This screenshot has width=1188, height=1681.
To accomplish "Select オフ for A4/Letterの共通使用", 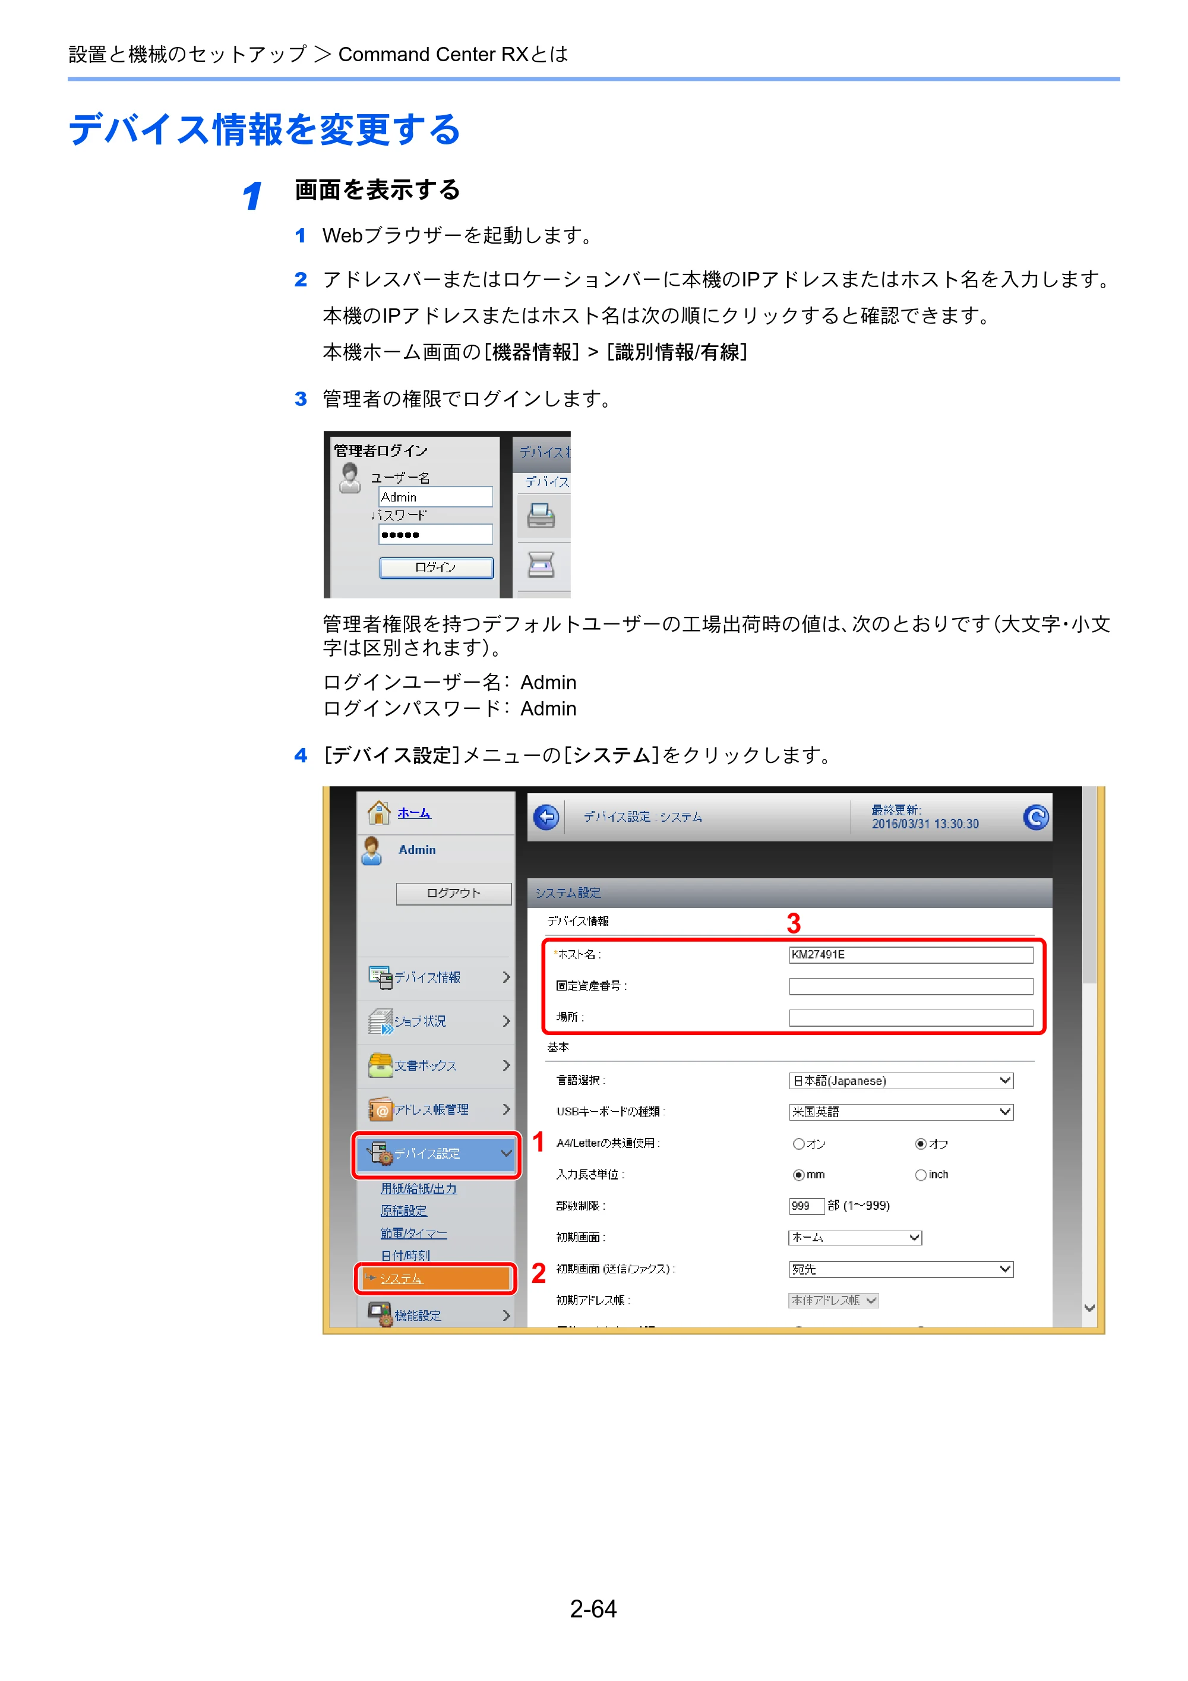I will tap(921, 1144).
